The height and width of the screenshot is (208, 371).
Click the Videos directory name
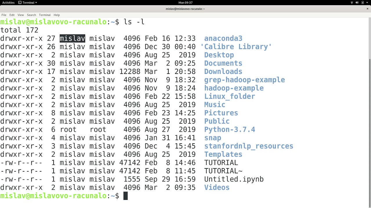217,187
